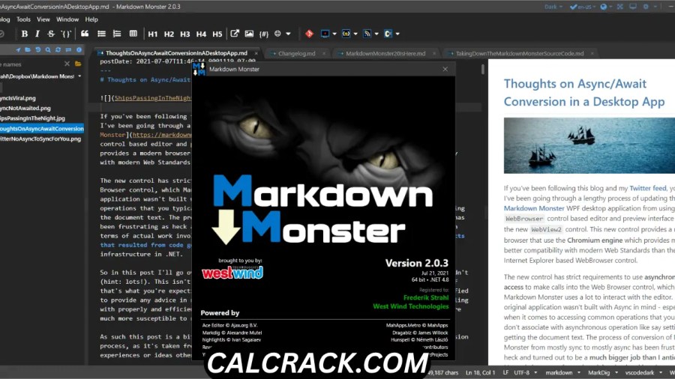
Task: Expand the commander addin dropdown arrow
Action: tap(397, 34)
